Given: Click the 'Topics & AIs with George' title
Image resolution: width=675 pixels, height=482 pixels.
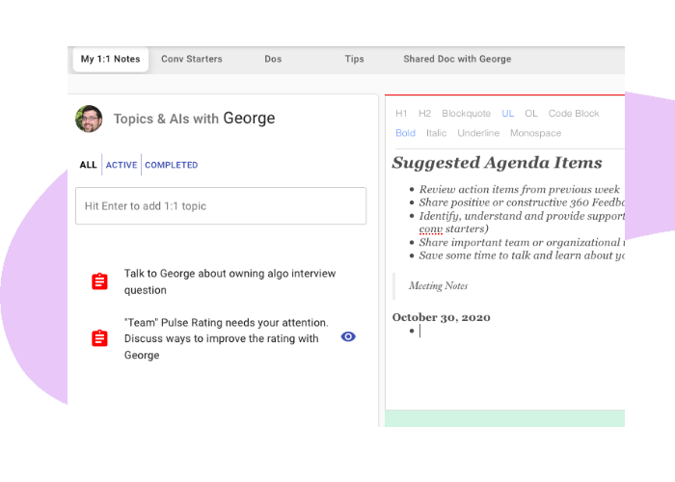Looking at the screenshot, I should 194,119.
